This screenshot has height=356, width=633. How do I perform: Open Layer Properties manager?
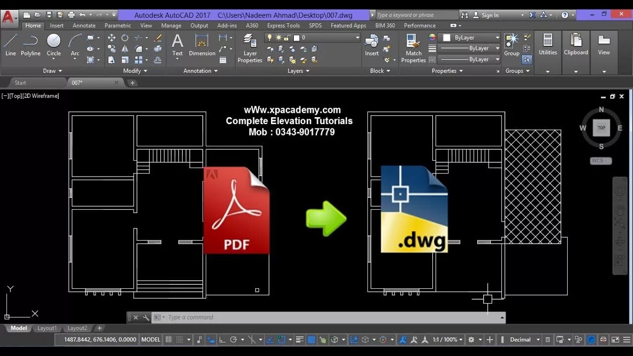[x=250, y=48]
